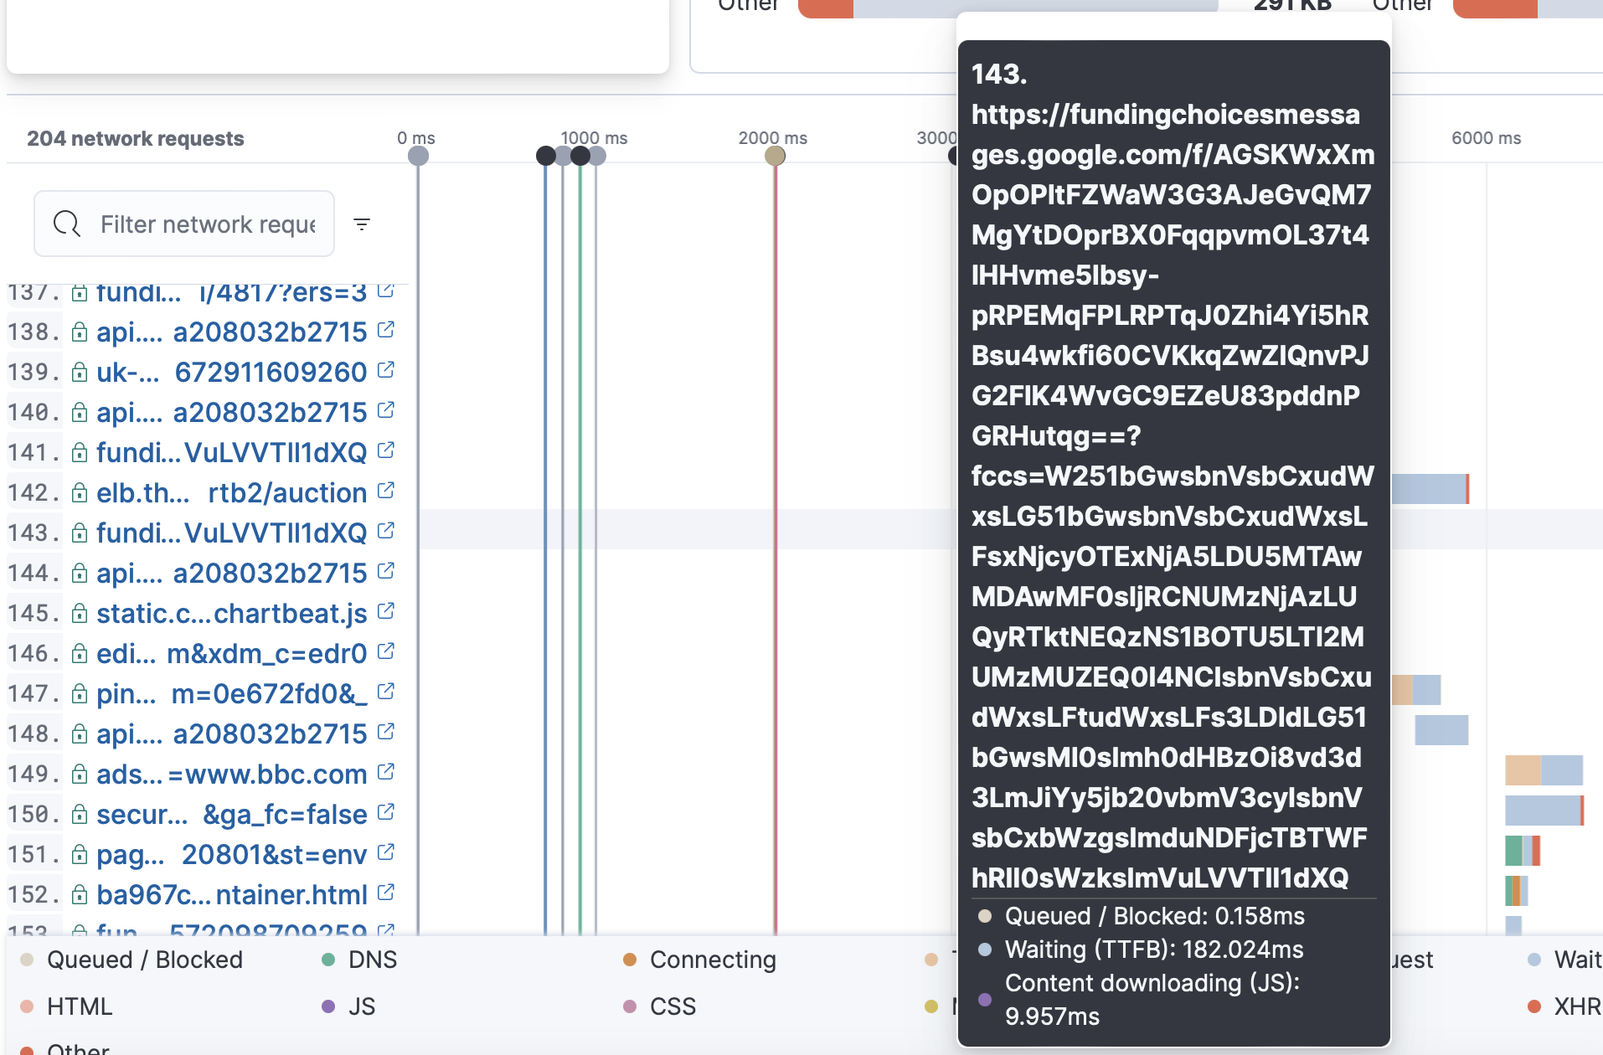Click the padlock icon on uk-... 672911609260 request
The width and height of the screenshot is (1603, 1055).
coord(79,371)
